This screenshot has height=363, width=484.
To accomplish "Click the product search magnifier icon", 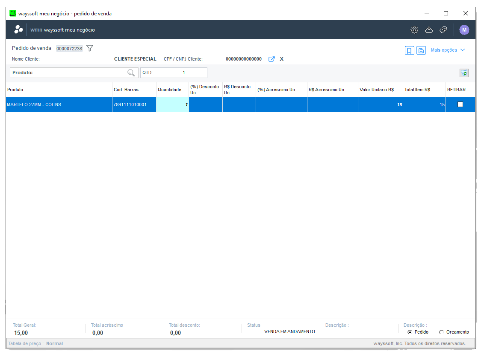I will [x=131, y=73].
